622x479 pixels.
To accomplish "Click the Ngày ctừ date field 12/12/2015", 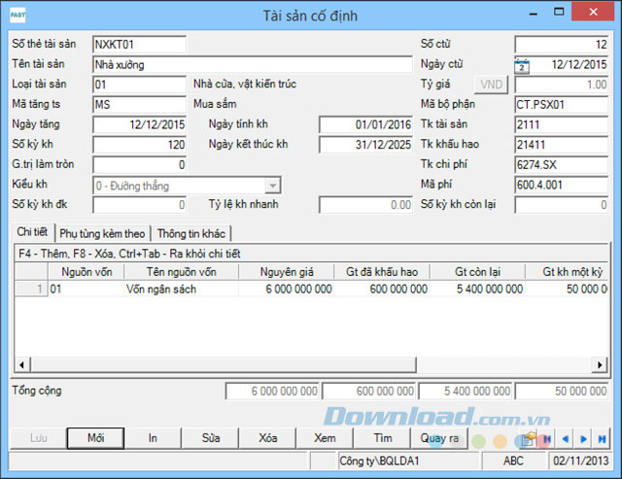I will 569,65.
